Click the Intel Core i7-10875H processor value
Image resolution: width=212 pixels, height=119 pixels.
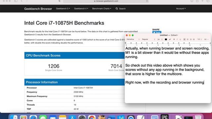83,88
